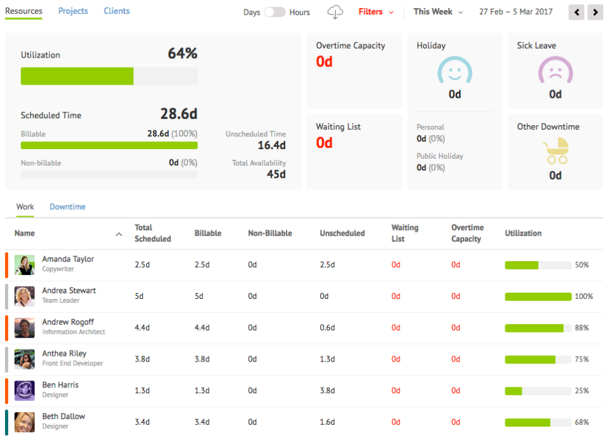Open the This Week period dropdown
The height and width of the screenshot is (438, 607).
point(438,12)
